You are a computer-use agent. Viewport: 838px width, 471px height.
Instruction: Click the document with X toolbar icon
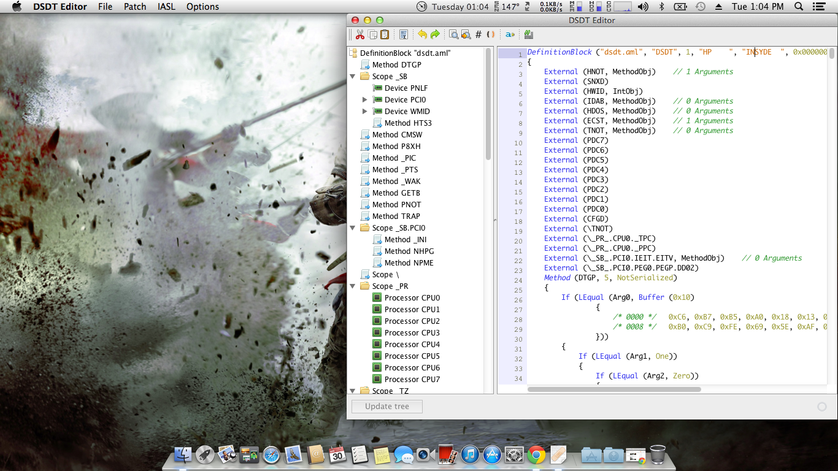(x=404, y=34)
